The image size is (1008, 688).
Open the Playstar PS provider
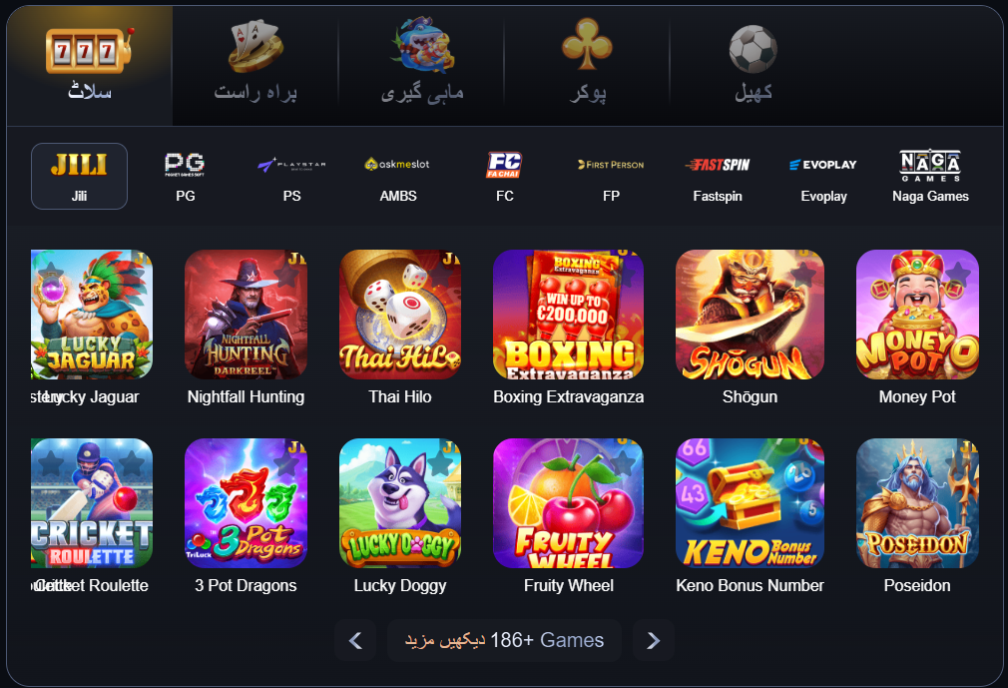click(291, 176)
